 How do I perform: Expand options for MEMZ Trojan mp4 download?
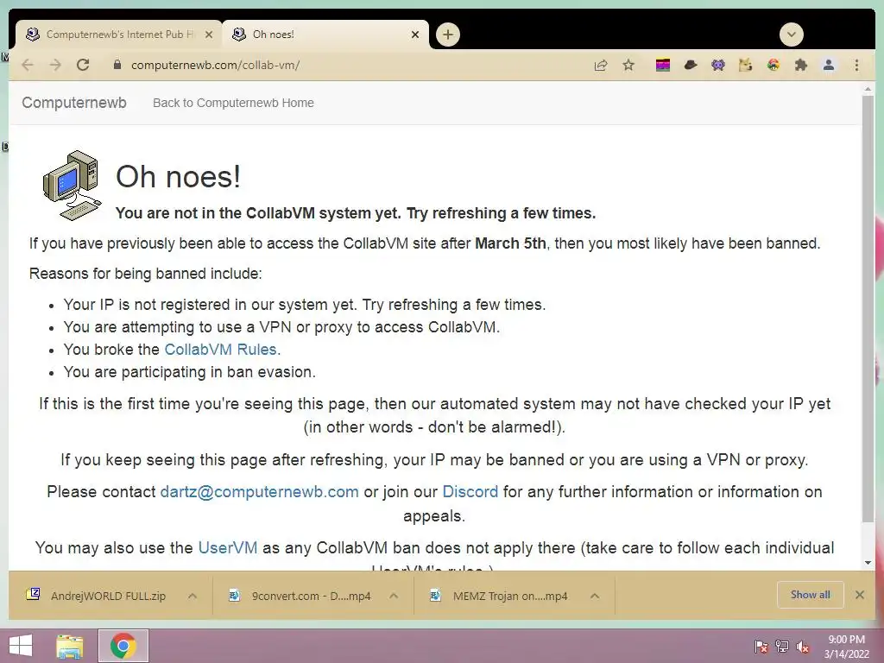pos(594,596)
